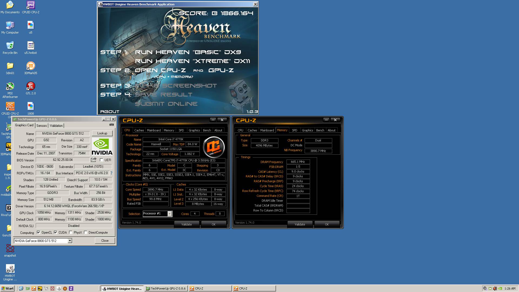This screenshot has height=292, width=519.
Task: Click the GPU Name field in GPU-Z
Action: 63,133
